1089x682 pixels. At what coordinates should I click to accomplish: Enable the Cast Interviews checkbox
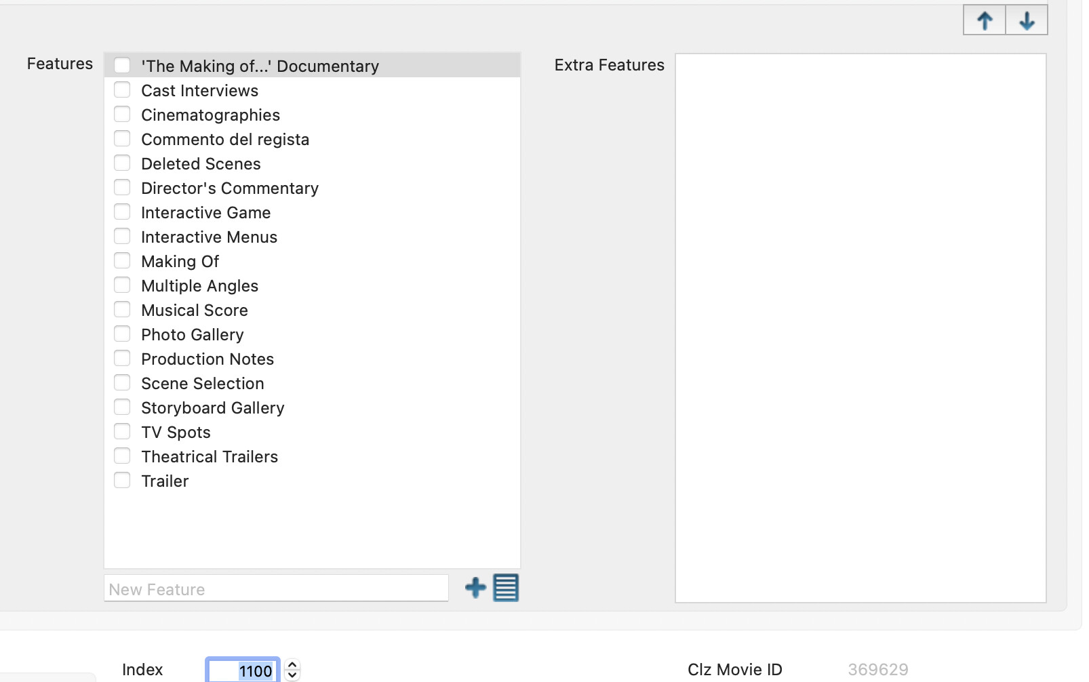pyautogui.click(x=122, y=90)
